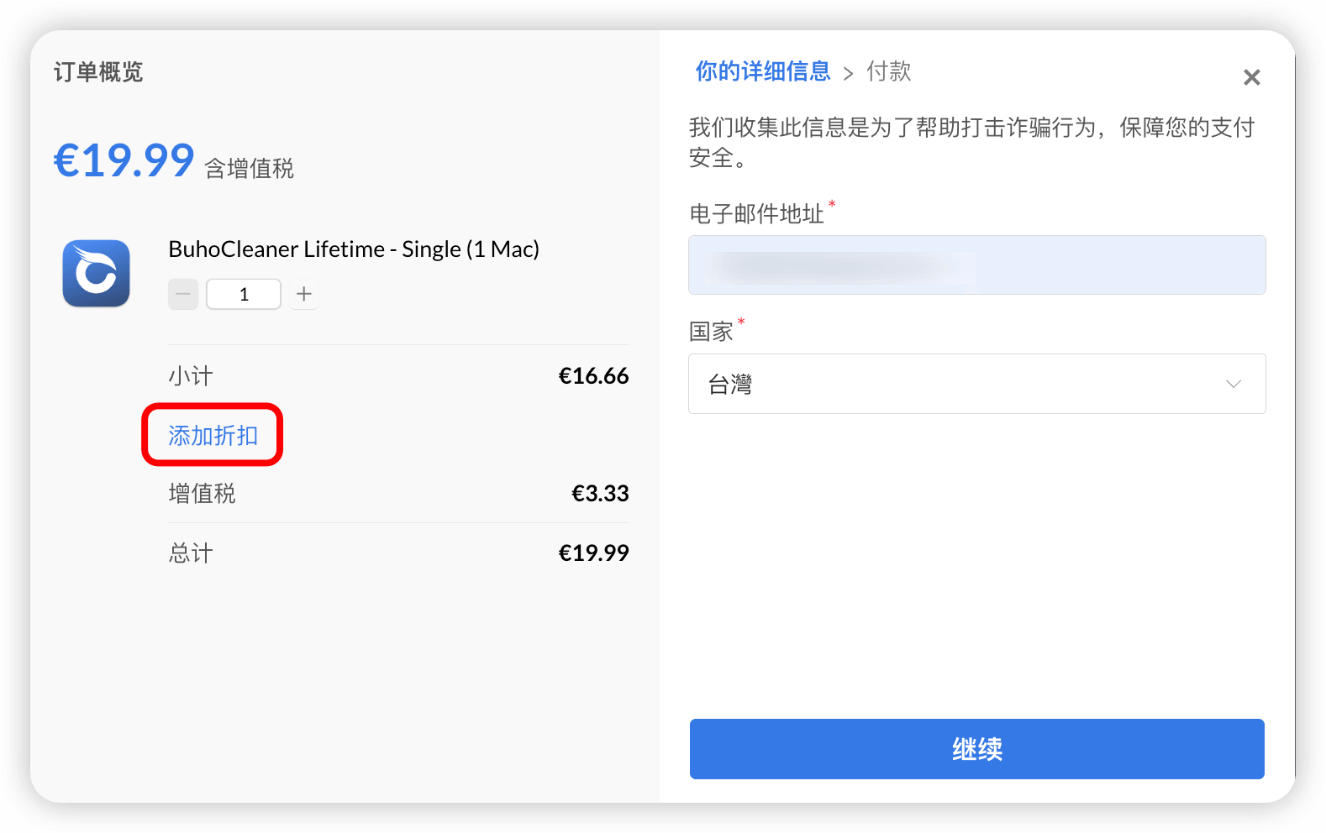Click the chevron arrow in country selector
This screenshot has height=833, width=1326.
[1234, 384]
